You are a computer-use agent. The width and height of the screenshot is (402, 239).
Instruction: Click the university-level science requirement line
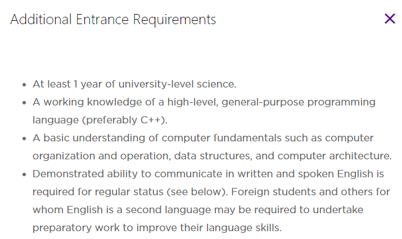[x=134, y=84]
